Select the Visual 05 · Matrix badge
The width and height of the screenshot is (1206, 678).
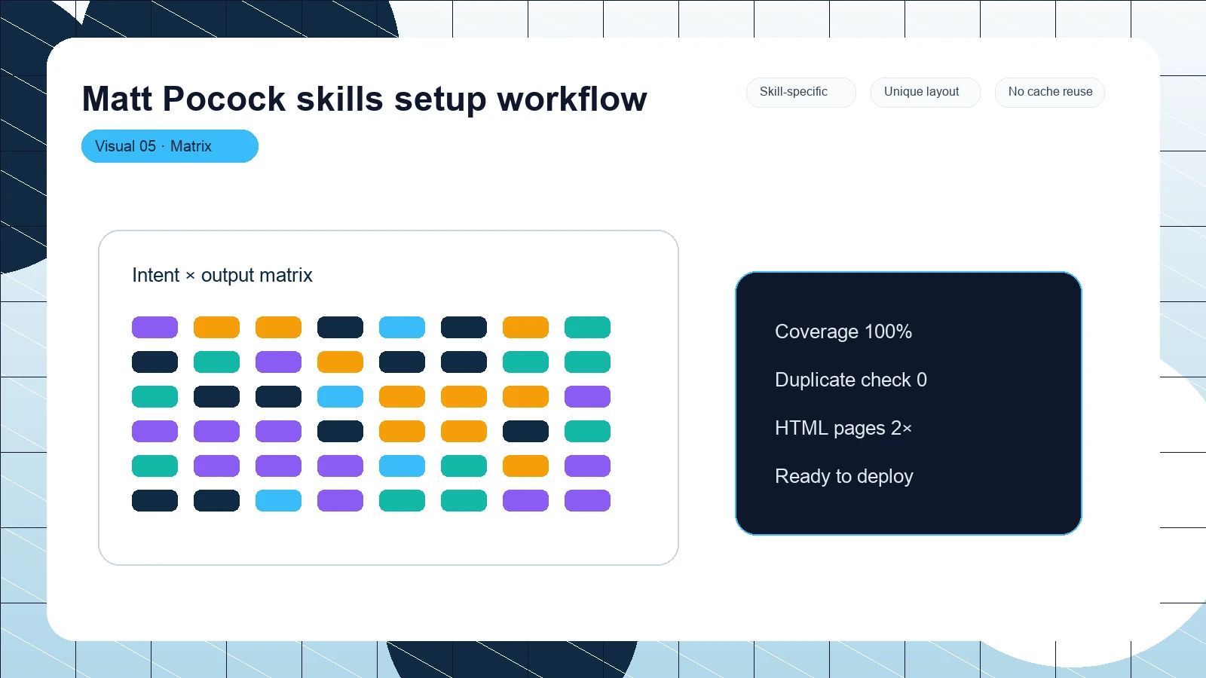(x=170, y=146)
